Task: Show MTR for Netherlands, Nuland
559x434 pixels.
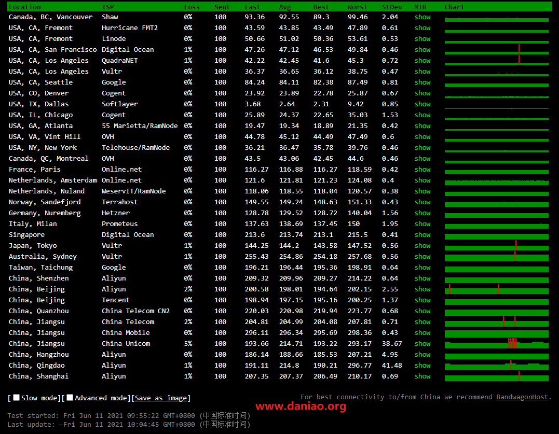Action: point(422,191)
